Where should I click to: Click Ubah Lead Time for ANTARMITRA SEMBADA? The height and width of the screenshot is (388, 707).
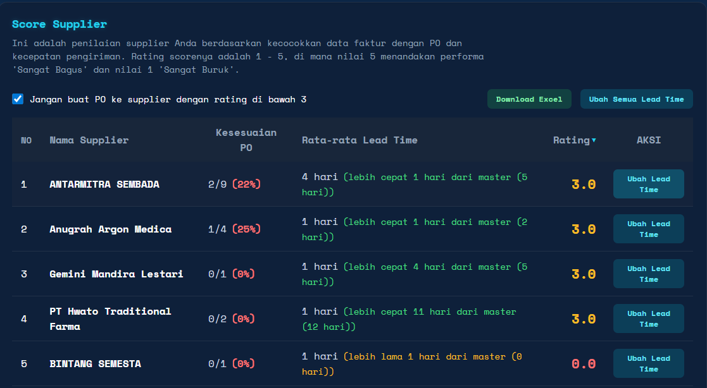tap(648, 184)
